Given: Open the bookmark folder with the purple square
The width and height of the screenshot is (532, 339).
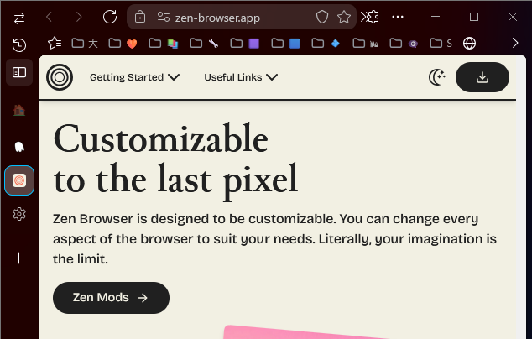Looking at the screenshot, I should [x=245, y=44].
